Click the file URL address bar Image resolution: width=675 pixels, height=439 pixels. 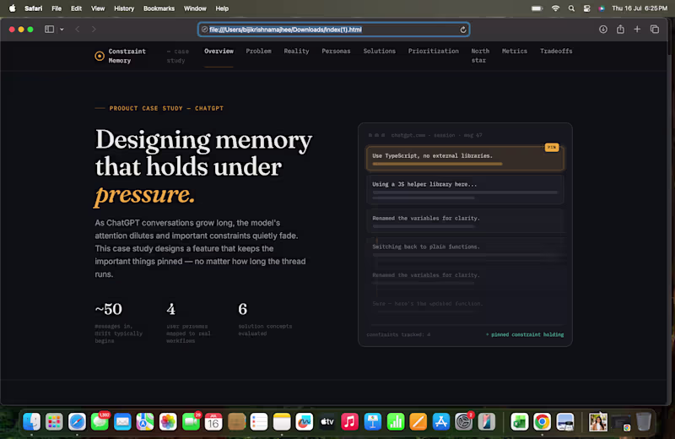pos(333,30)
